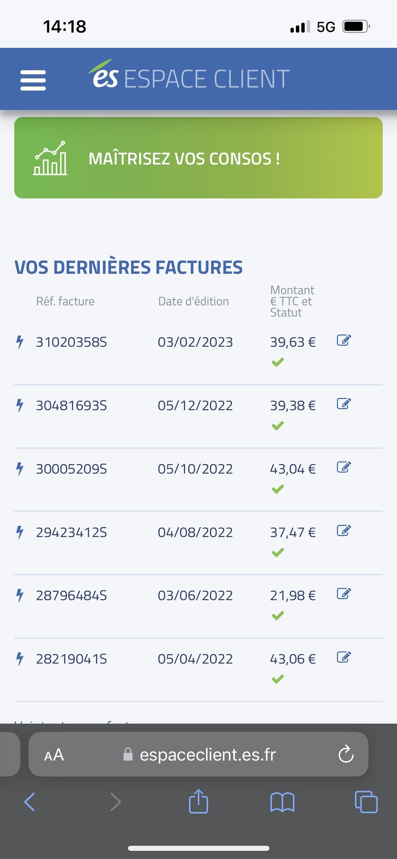Reload the page with Safari's refresh icon
397x859 pixels.
(x=346, y=754)
